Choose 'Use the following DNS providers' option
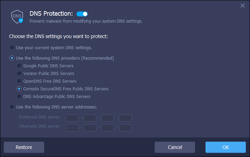 [12, 58]
